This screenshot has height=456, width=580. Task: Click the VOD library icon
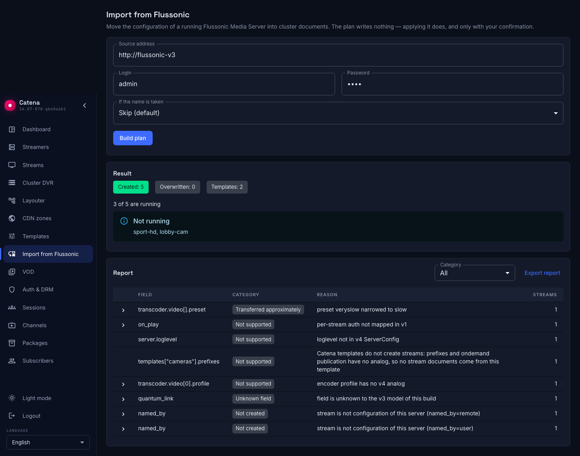pyautogui.click(x=12, y=272)
